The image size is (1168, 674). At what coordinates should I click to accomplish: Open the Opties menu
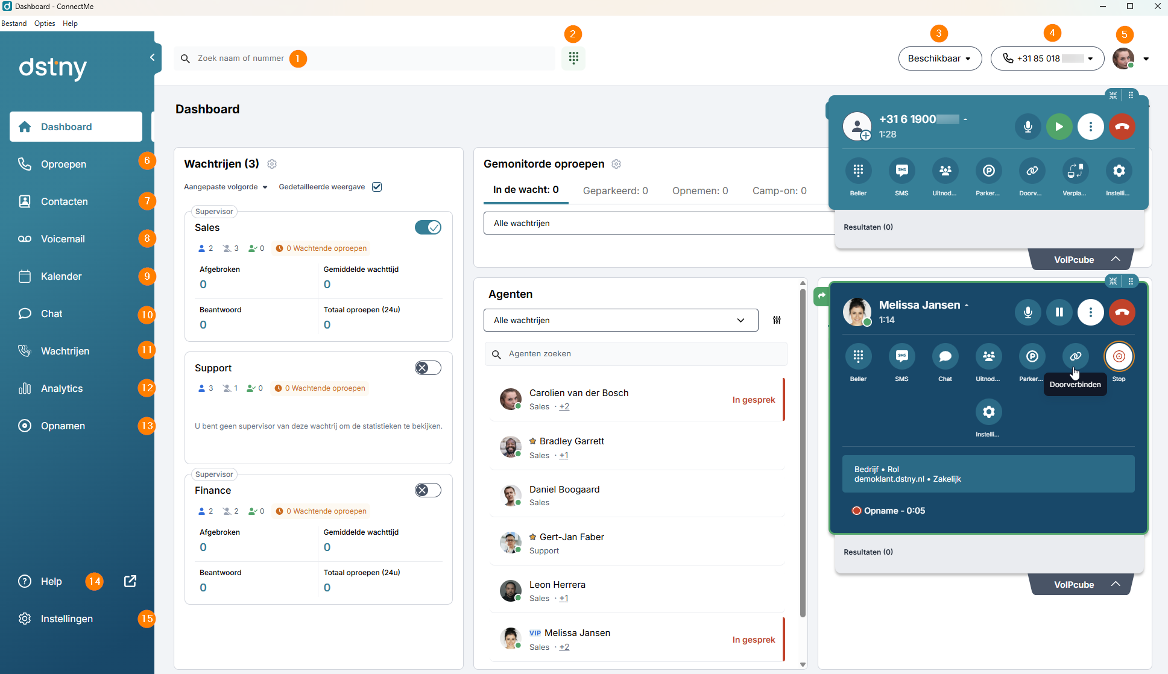45,24
